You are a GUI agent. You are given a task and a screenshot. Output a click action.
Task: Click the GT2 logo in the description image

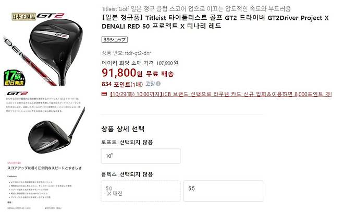pyautogui.click(x=17, y=93)
